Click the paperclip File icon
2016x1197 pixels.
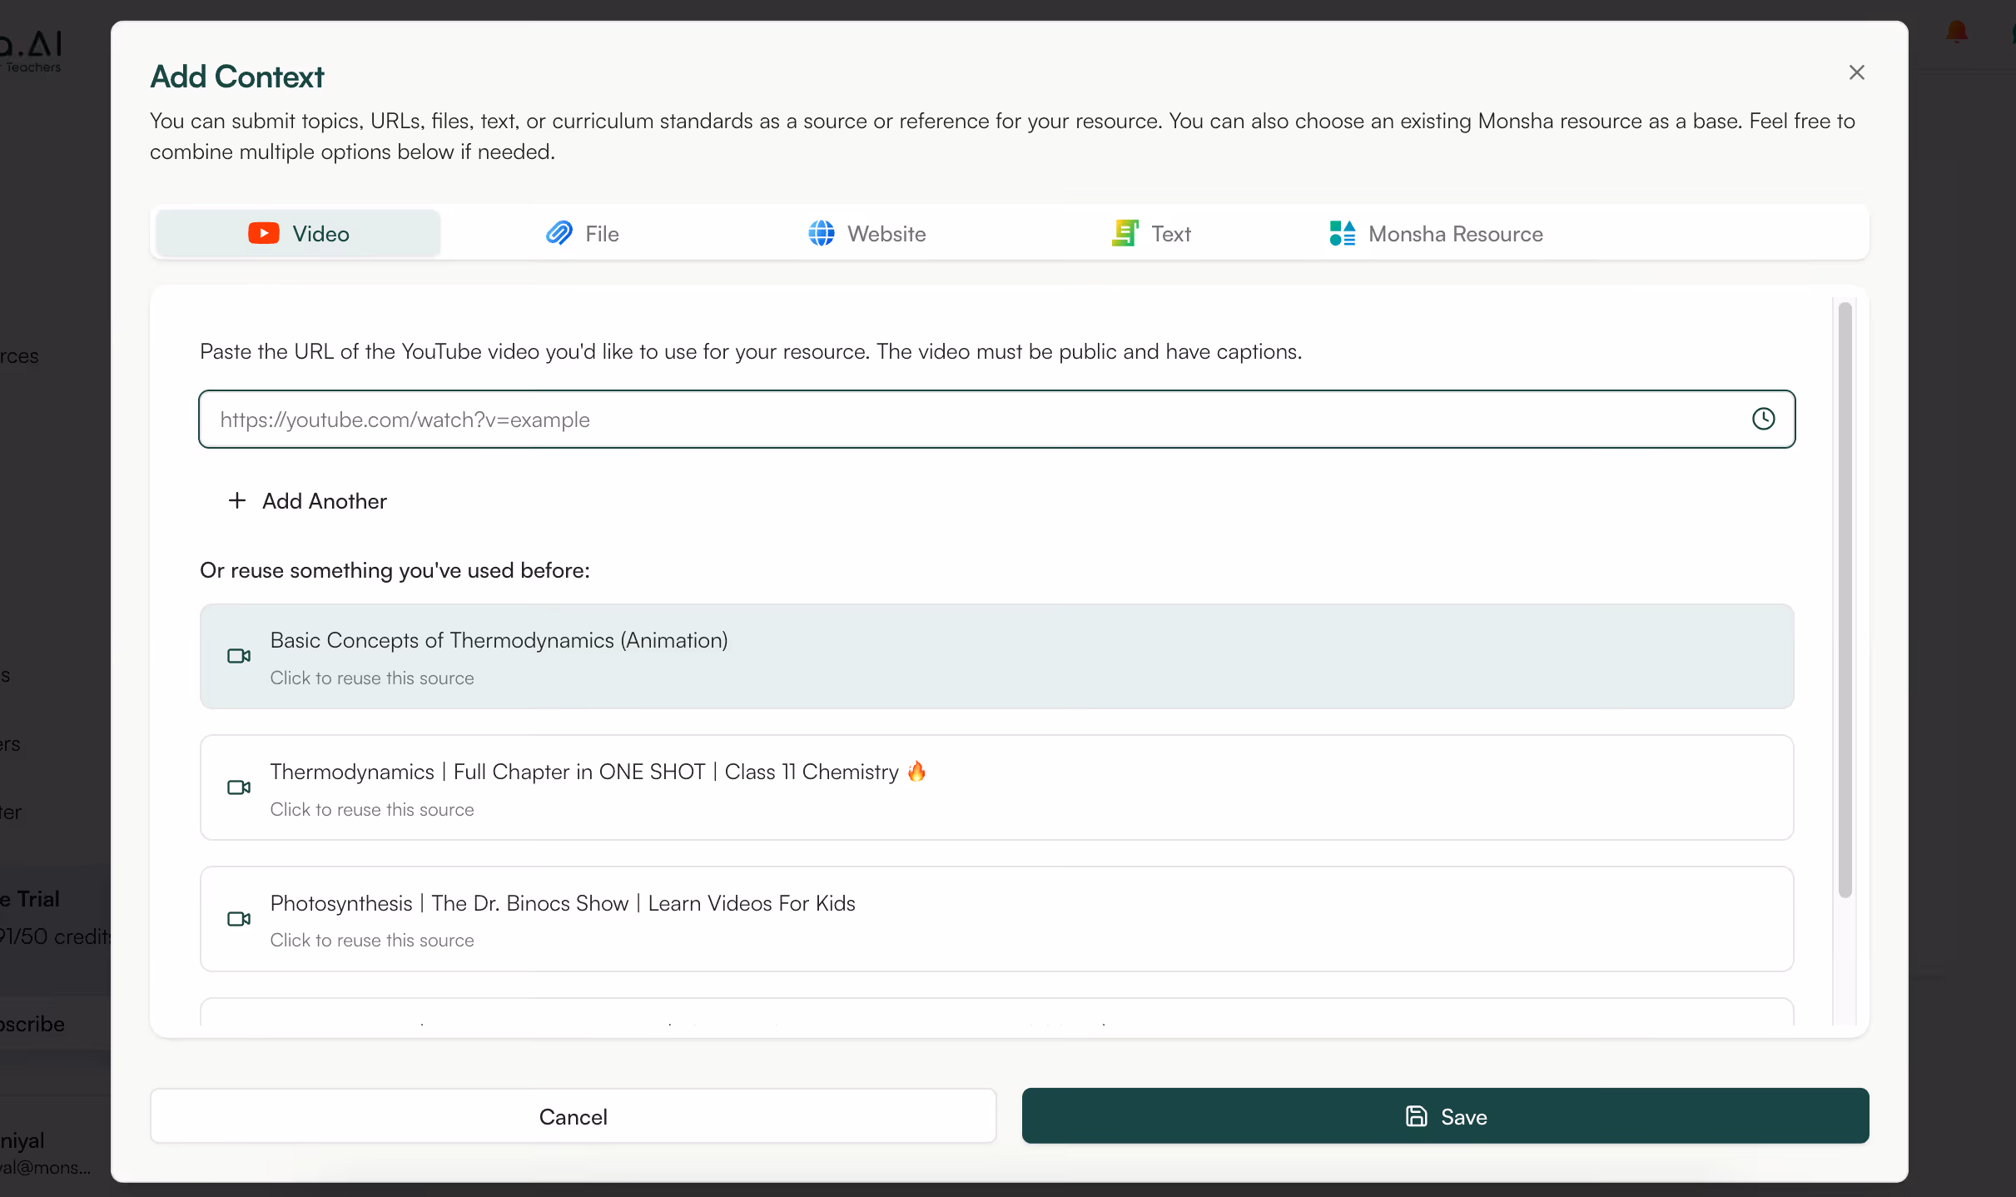tap(559, 233)
